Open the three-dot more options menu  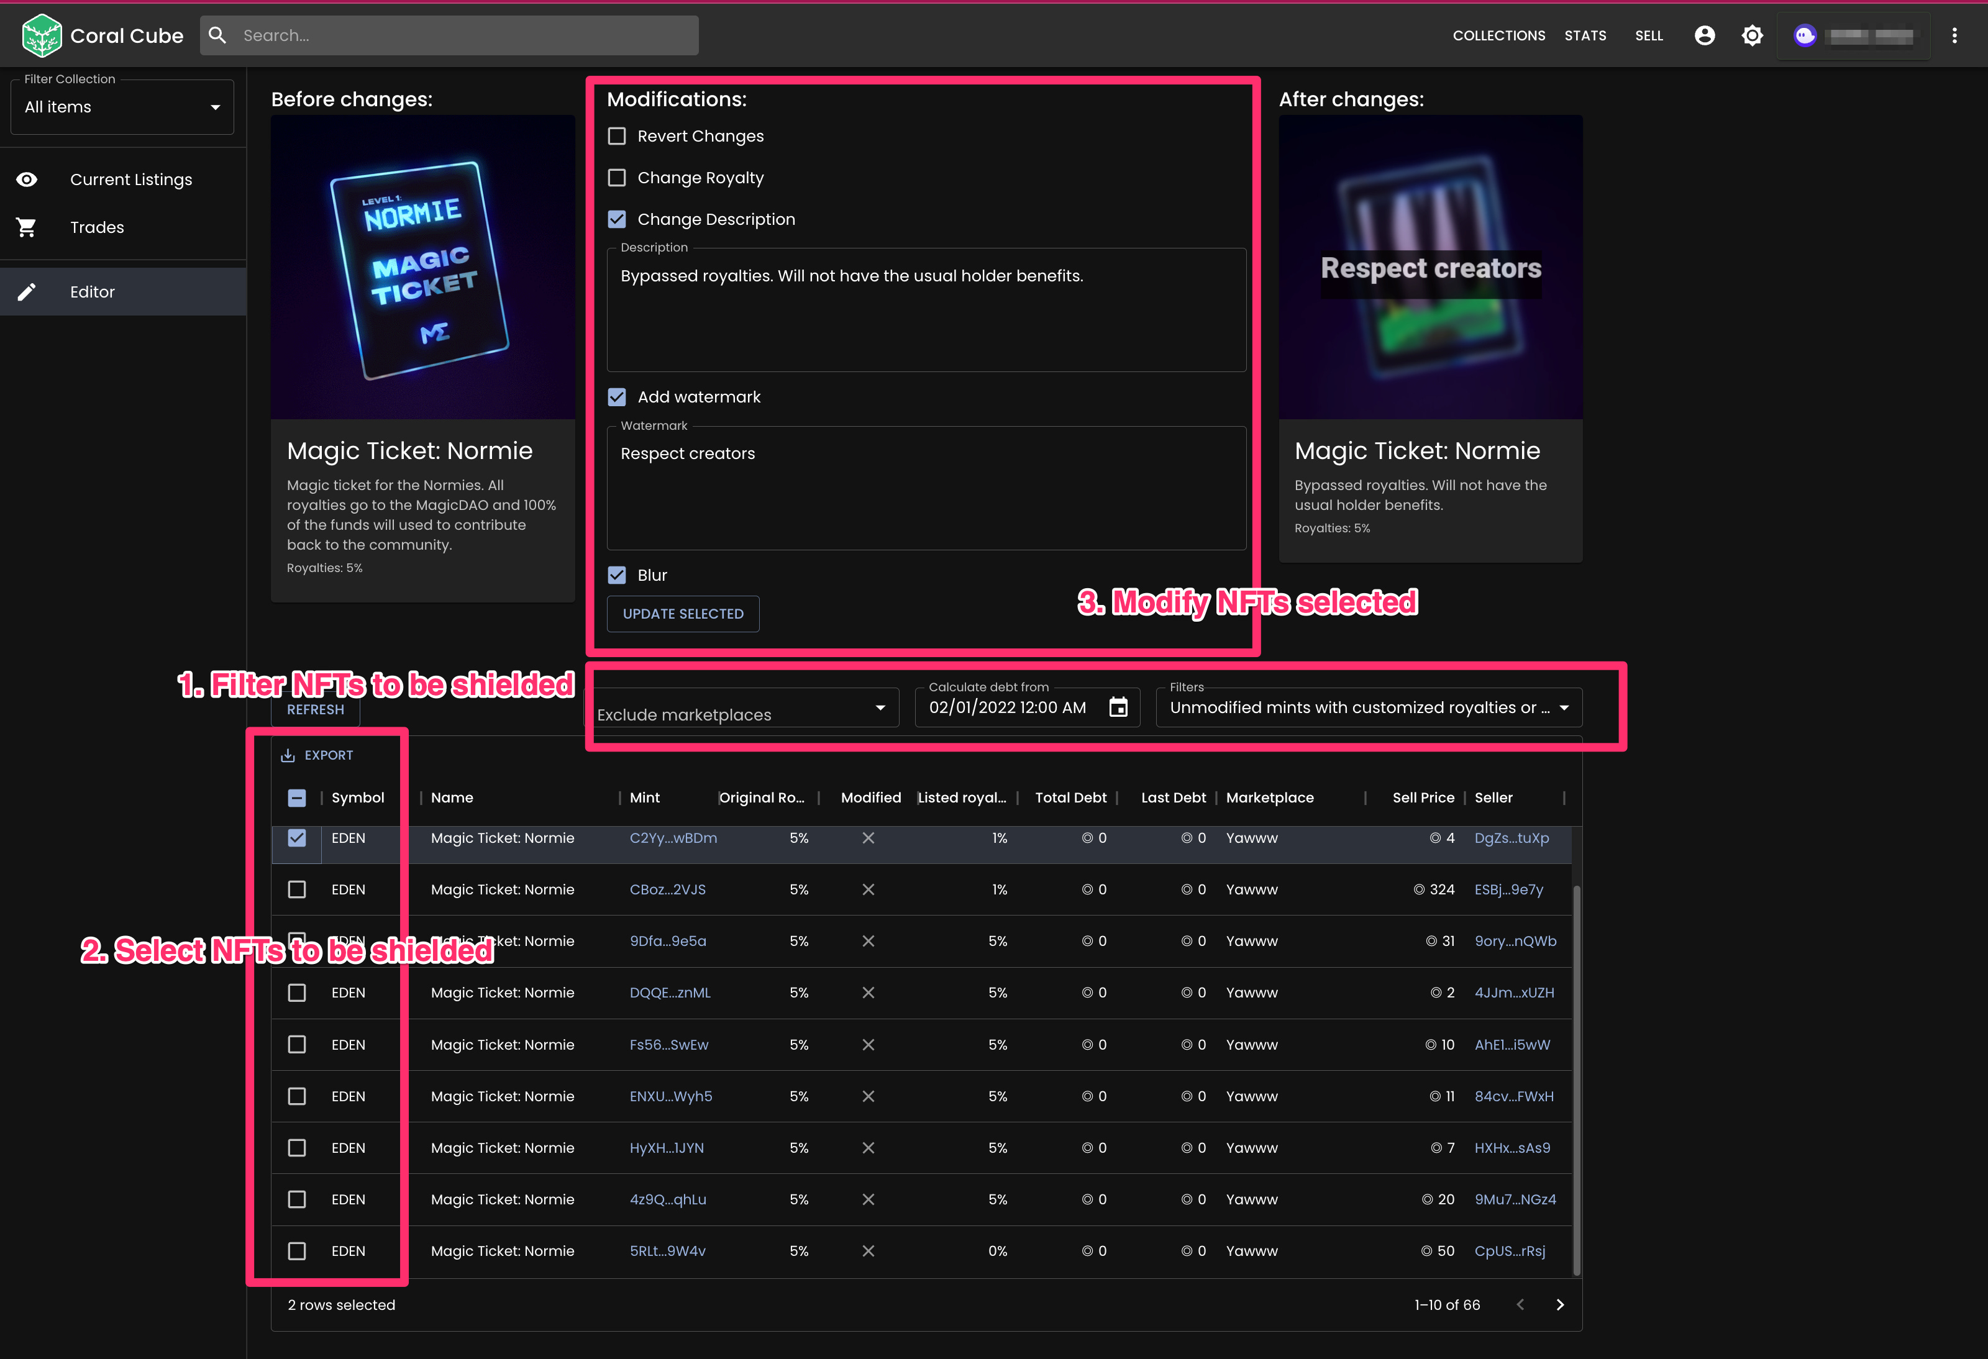pos(1954,35)
